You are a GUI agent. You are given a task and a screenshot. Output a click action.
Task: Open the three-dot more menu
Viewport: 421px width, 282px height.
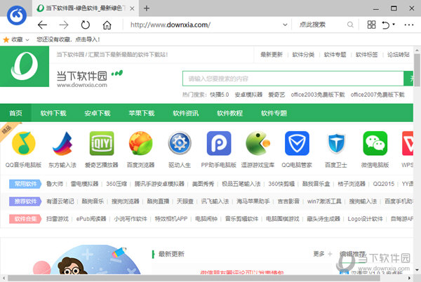pyautogui.click(x=409, y=25)
